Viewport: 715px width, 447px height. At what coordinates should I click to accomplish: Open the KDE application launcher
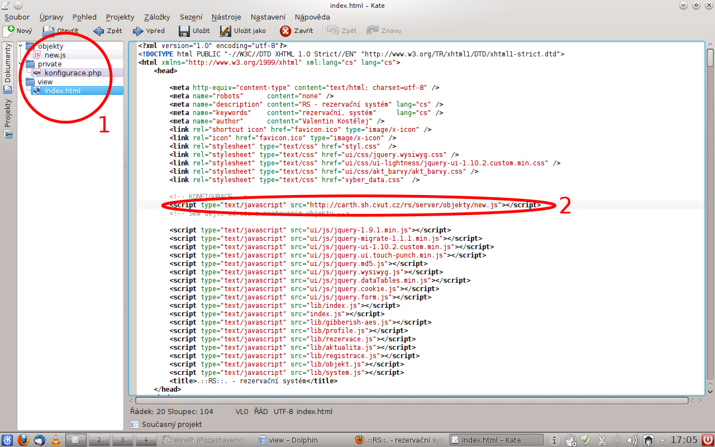coord(8,440)
